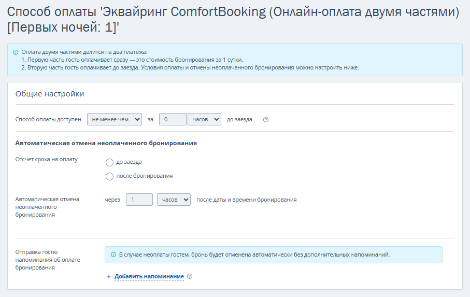The width and height of the screenshot is (470, 297).
Task: Select the 'до заезда' radio button
Action: (x=109, y=162)
